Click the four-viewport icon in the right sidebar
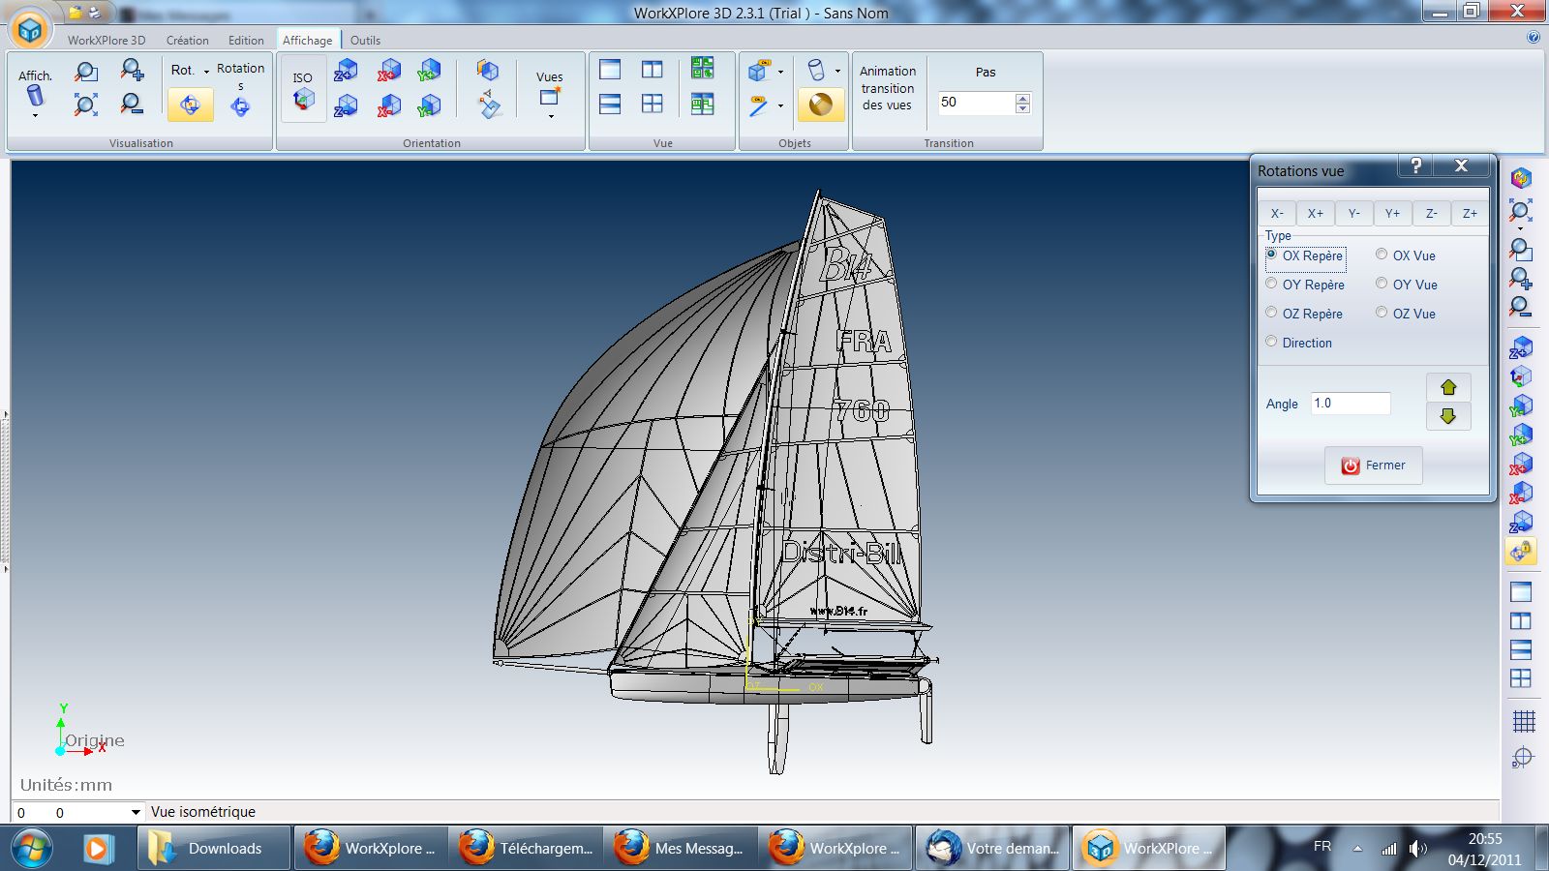The image size is (1549, 871). 1521,678
